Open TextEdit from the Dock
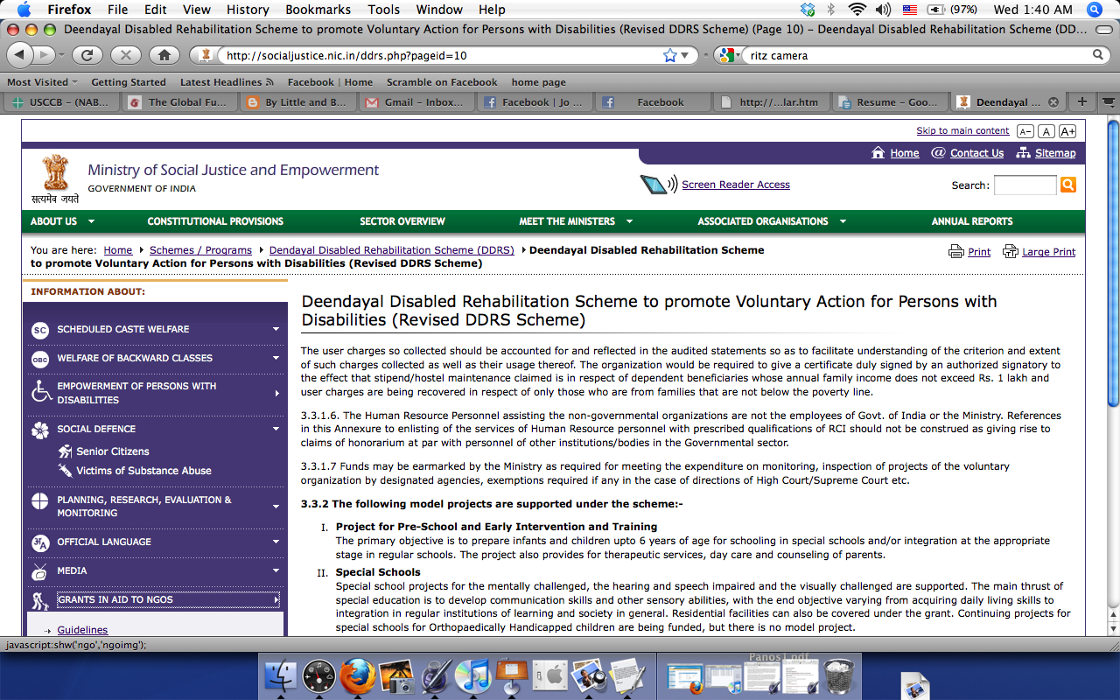This screenshot has height=700, width=1120. [x=626, y=676]
